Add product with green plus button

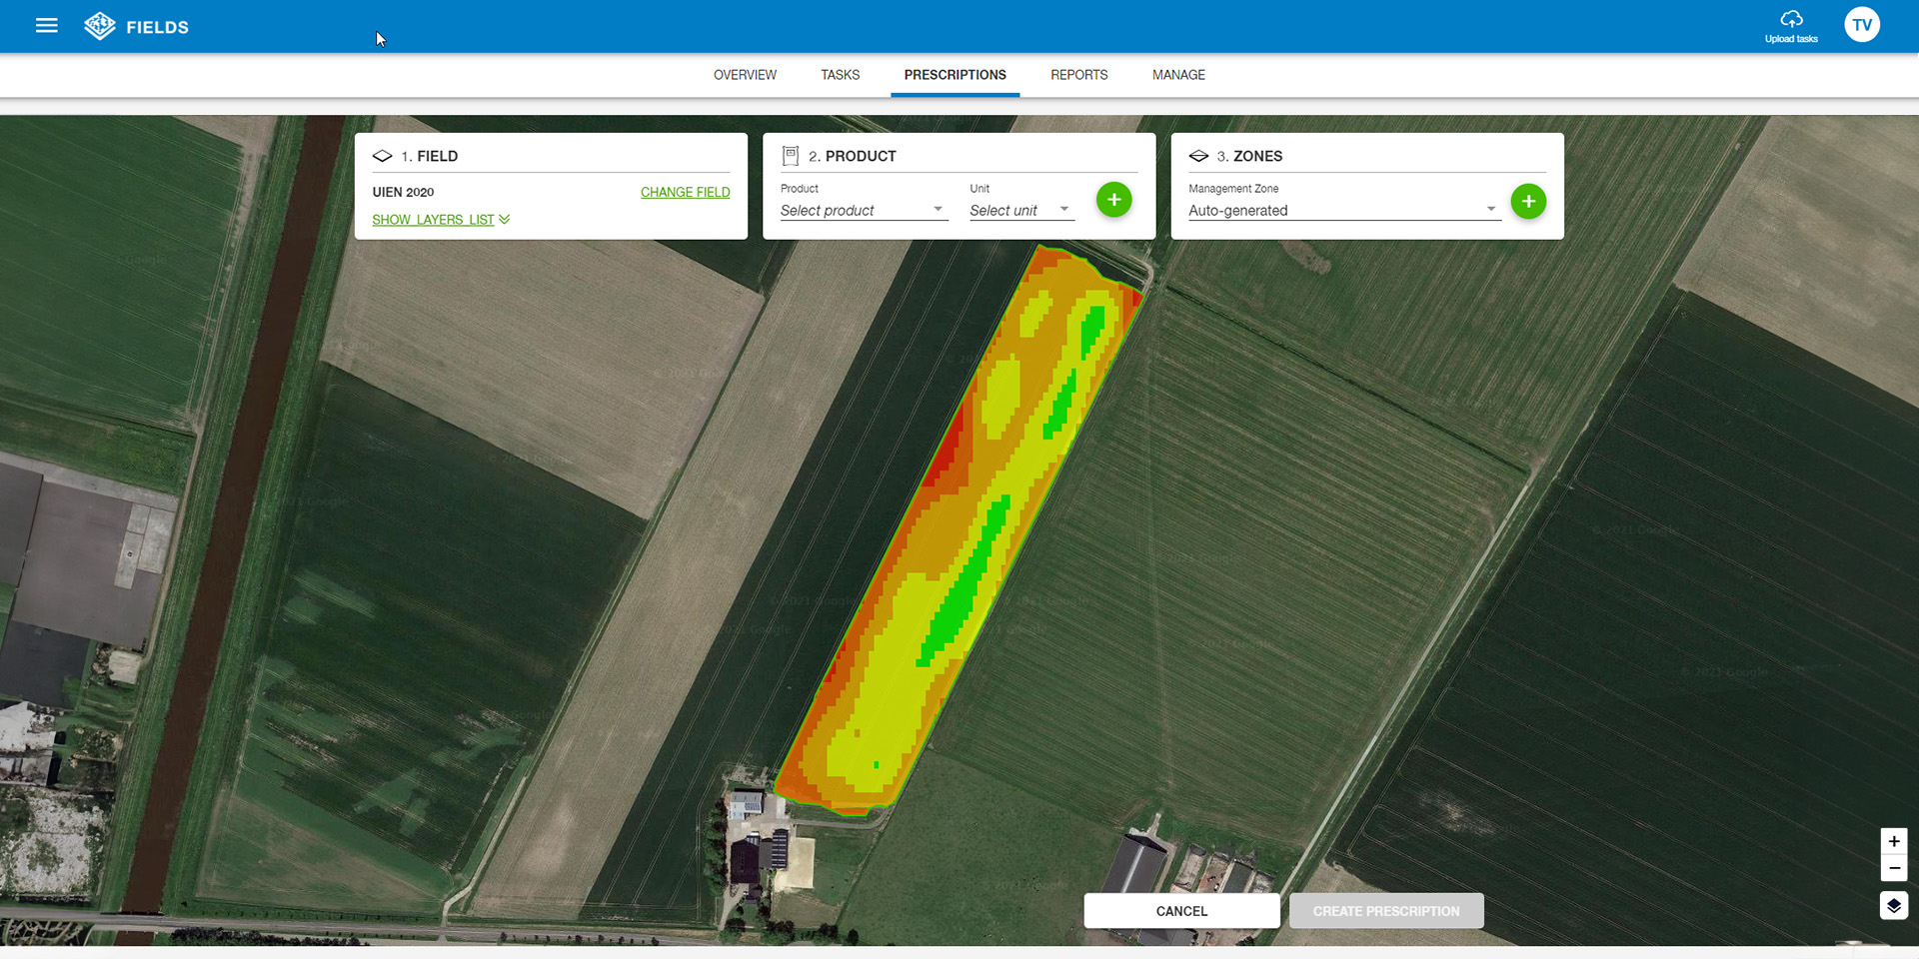pos(1113,200)
